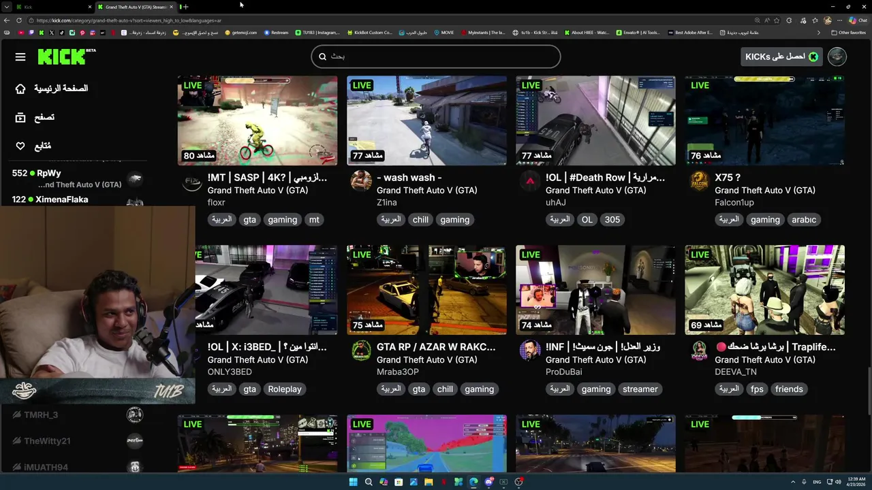Click RpWy avatar in the sidebar
The width and height of the screenshot is (872, 490).
[x=135, y=179]
